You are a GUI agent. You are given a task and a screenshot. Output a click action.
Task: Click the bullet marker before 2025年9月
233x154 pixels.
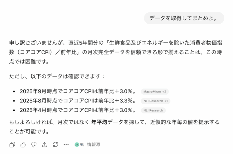coord(14,91)
